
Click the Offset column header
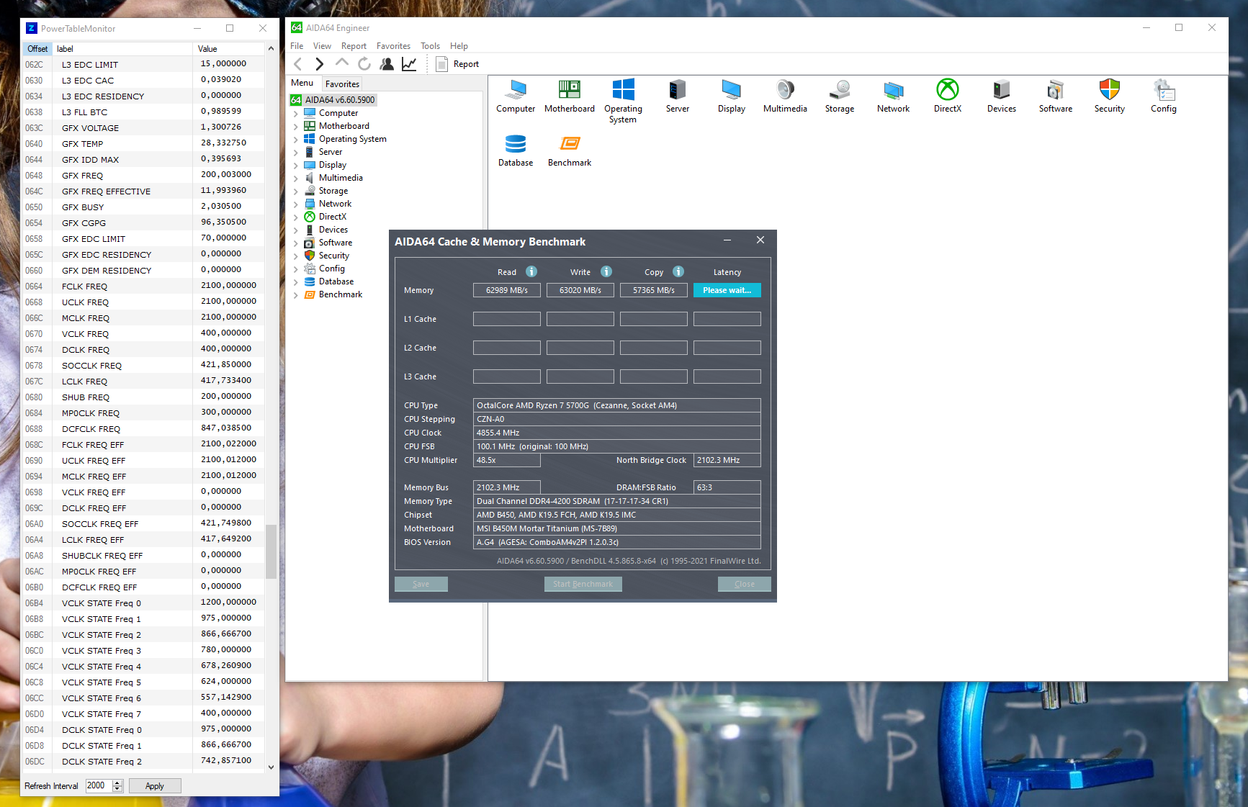tap(37, 49)
